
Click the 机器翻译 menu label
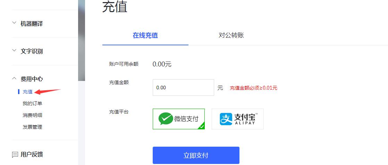coord(32,24)
